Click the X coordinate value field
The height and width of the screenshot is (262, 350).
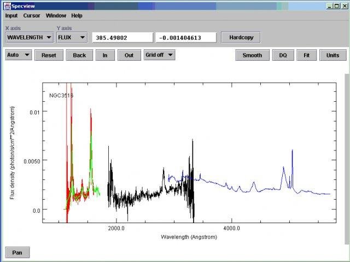pyautogui.click(x=122, y=37)
